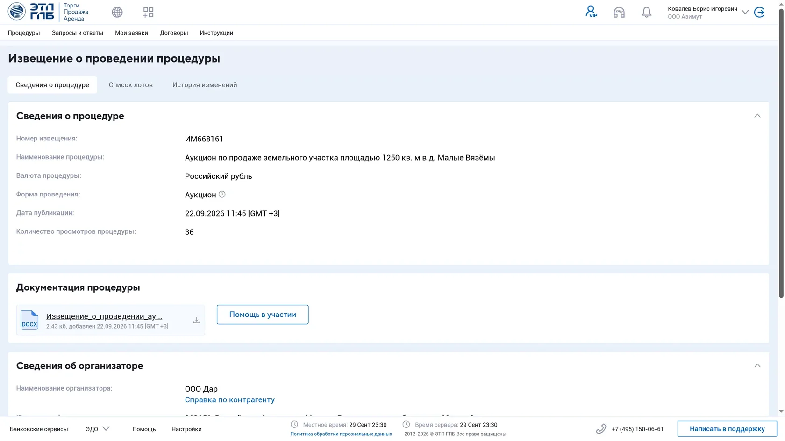Download the Извещение docx file
This screenshot has width=785, height=441.
[x=197, y=320]
